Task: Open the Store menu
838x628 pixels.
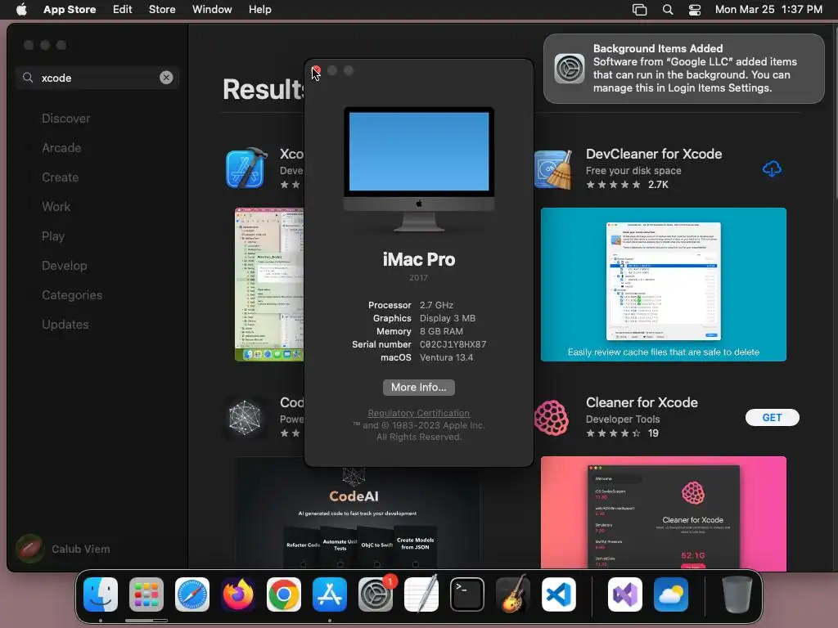Action: [162, 10]
